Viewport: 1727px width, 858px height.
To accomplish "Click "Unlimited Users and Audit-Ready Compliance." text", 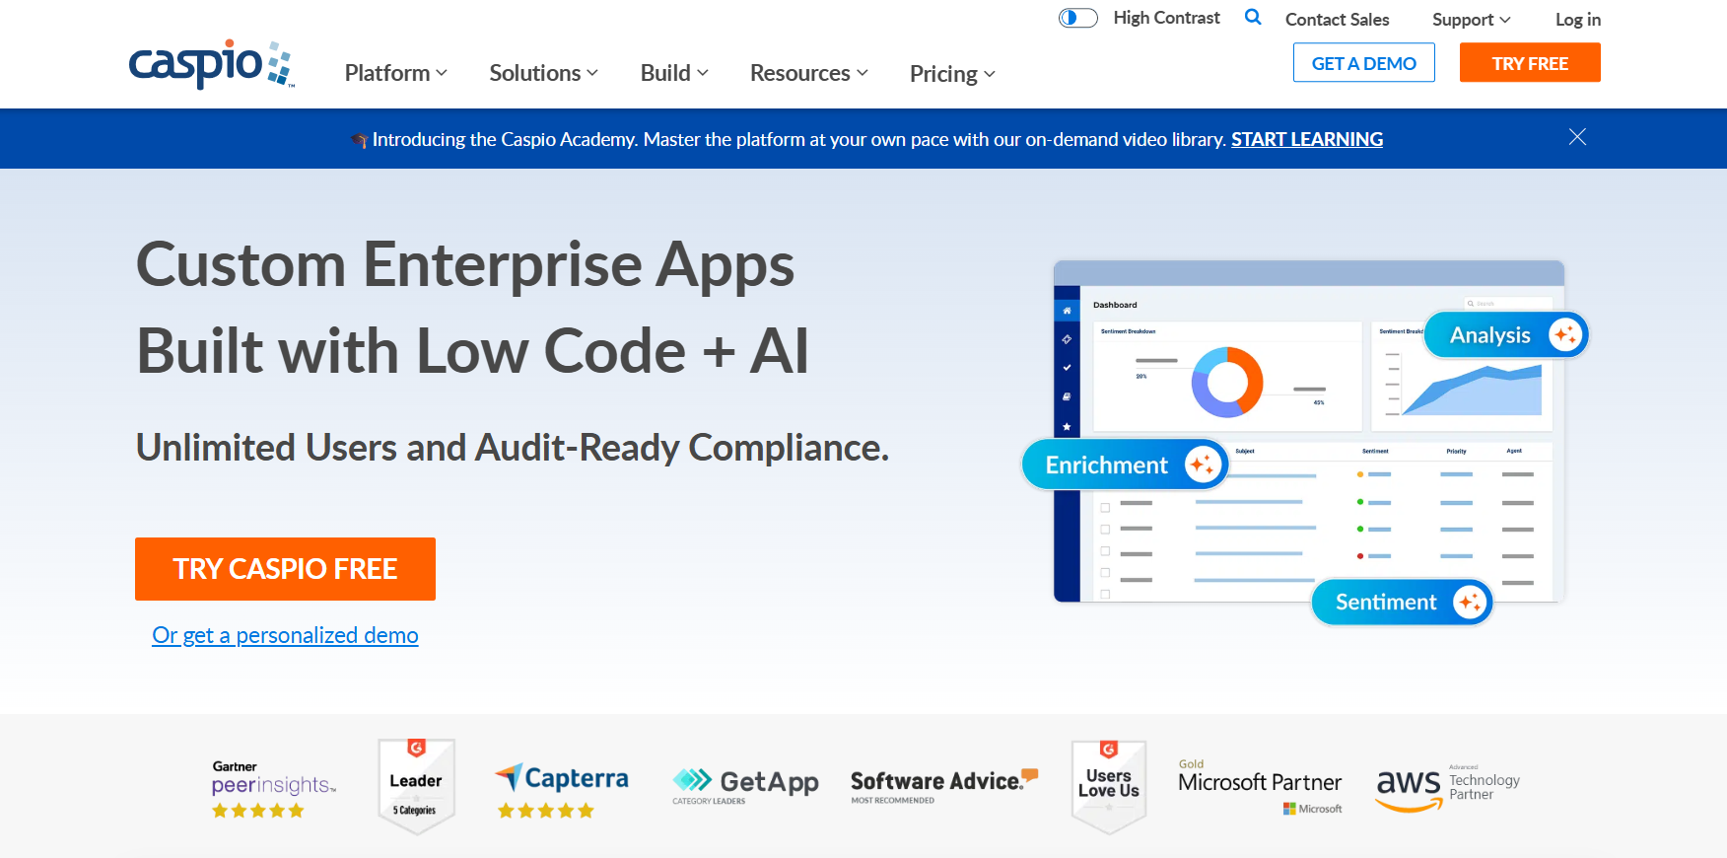I will [x=513, y=448].
